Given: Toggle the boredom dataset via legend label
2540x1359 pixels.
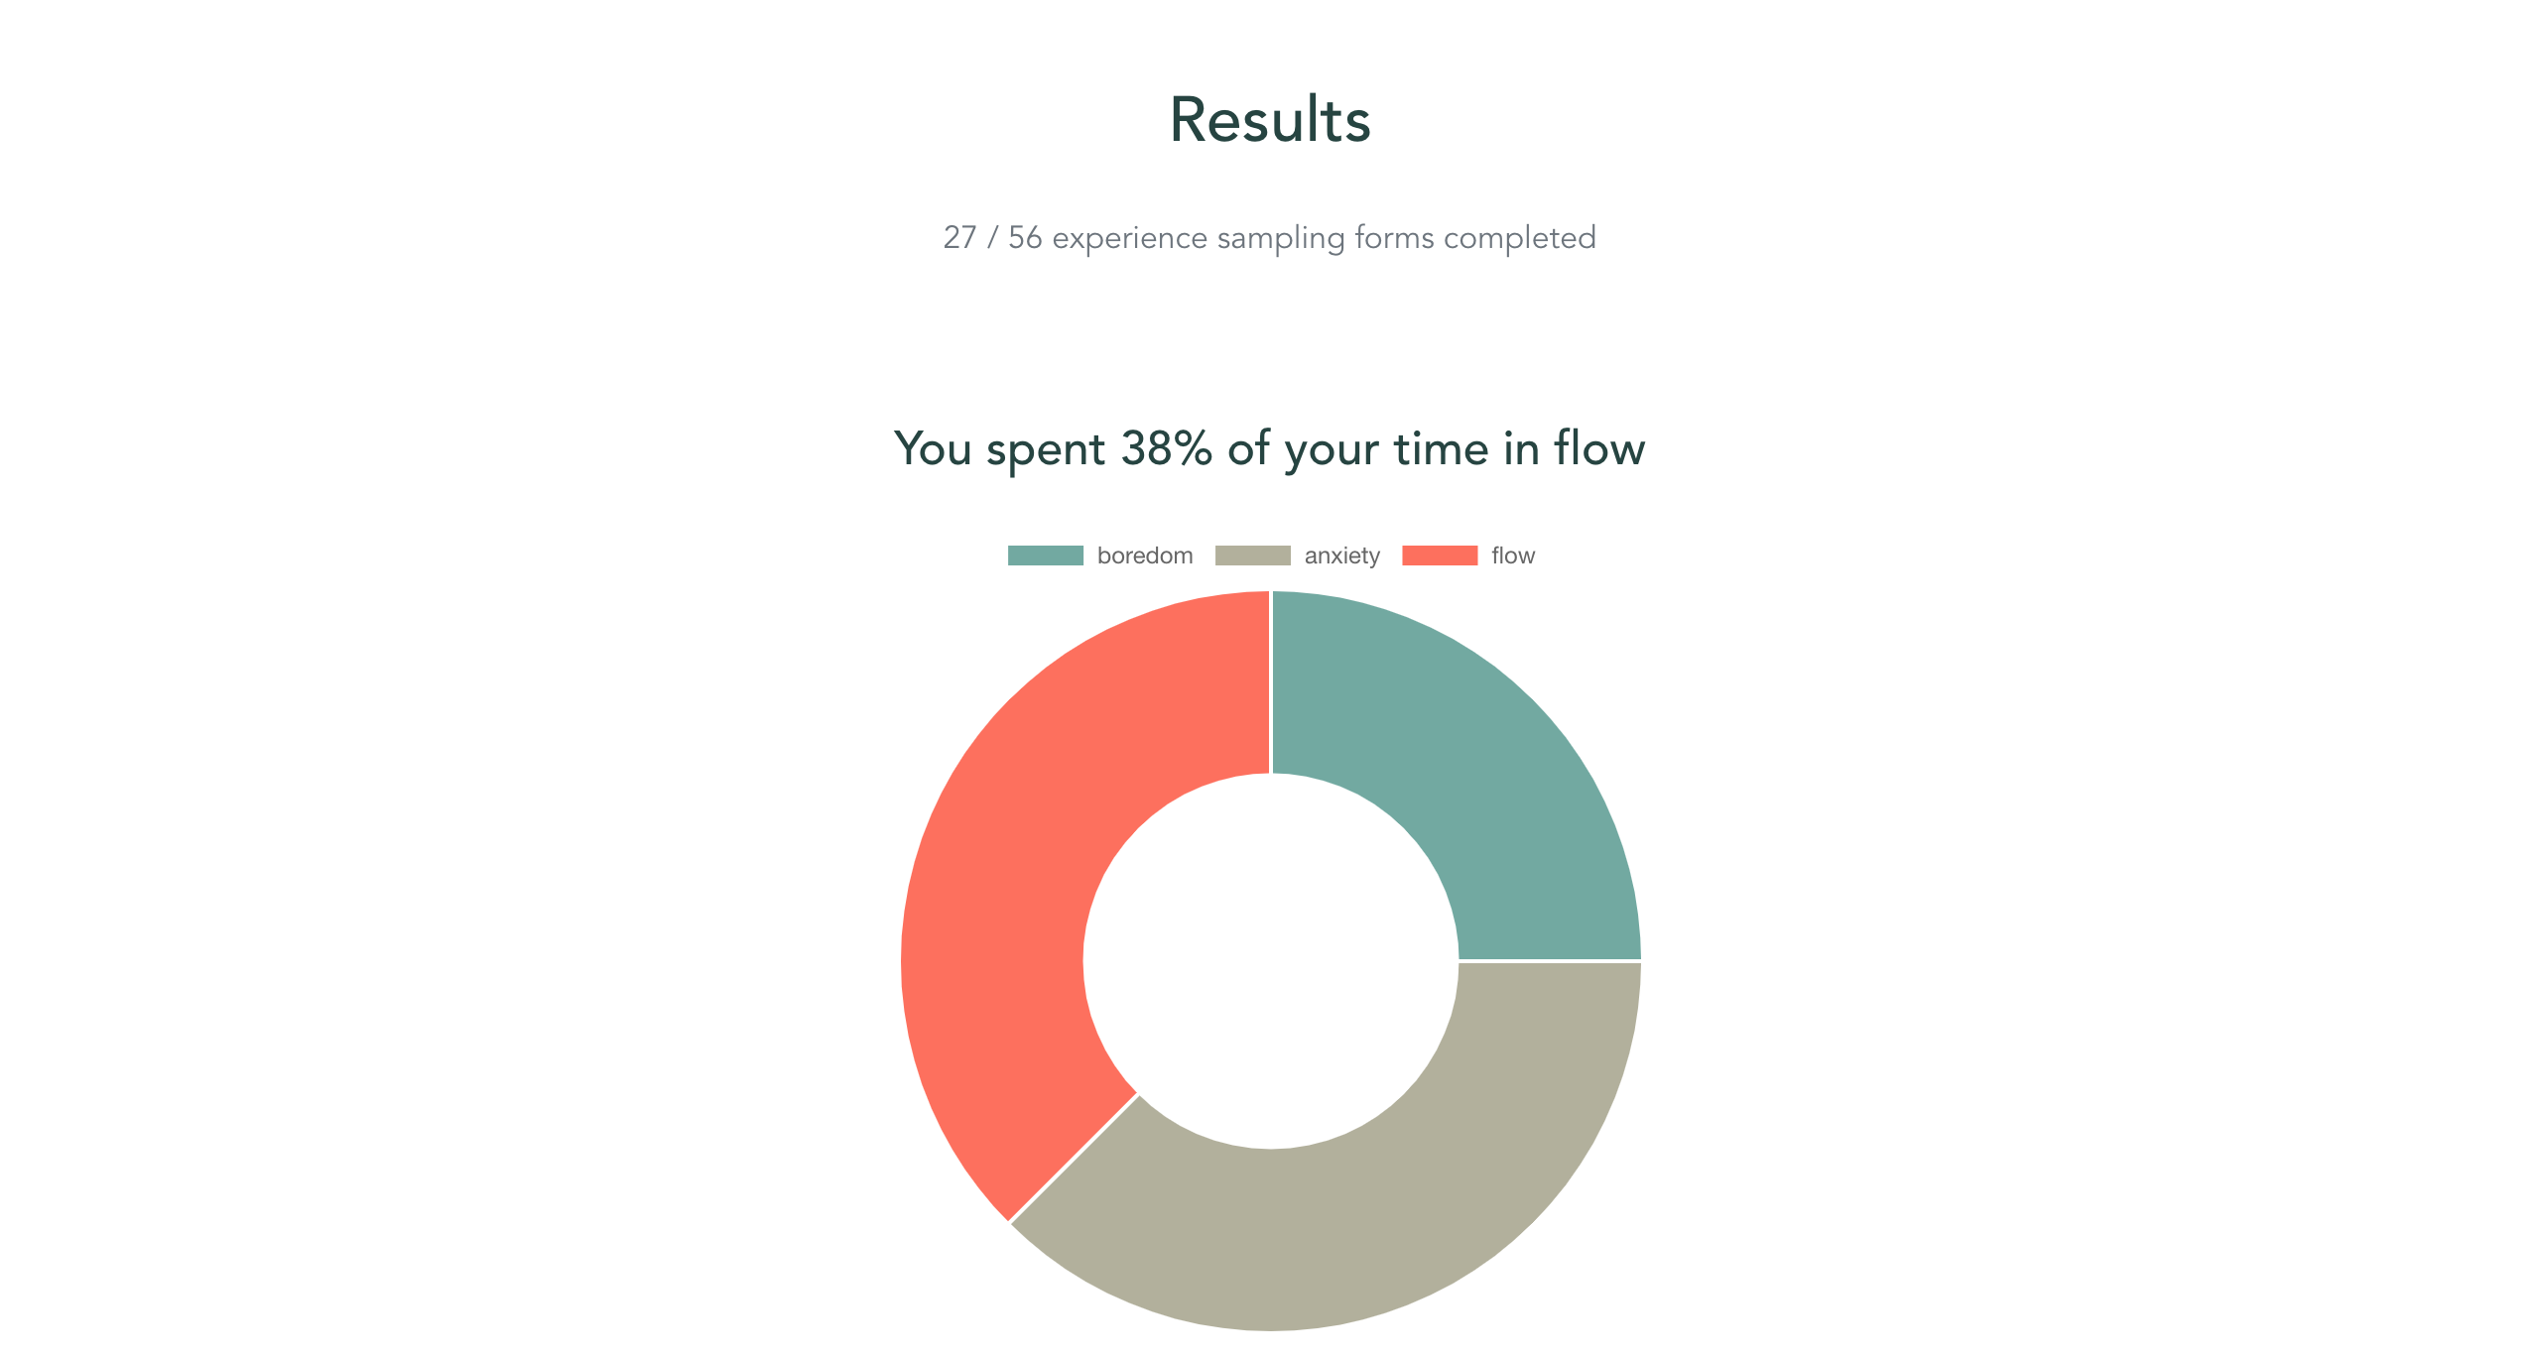Looking at the screenshot, I should (1145, 556).
